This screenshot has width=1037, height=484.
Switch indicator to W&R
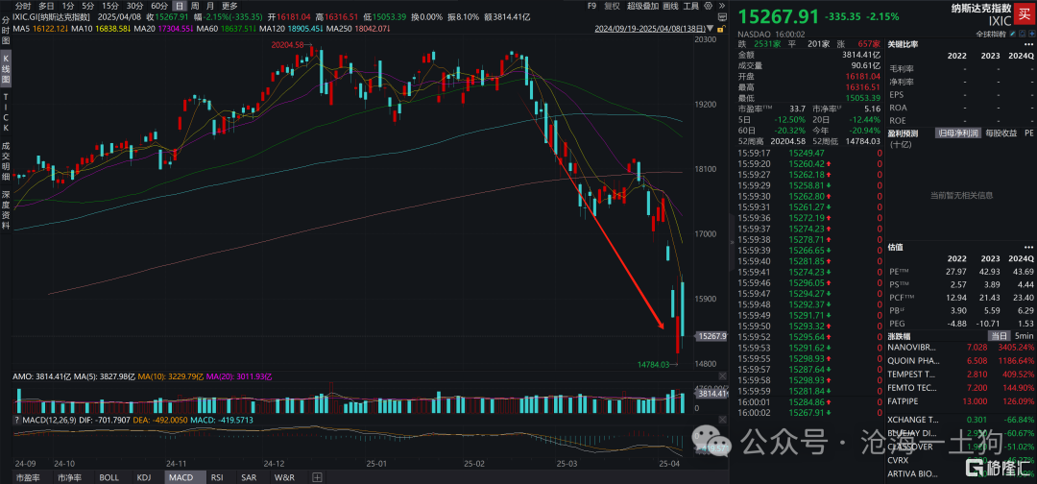[x=284, y=476]
